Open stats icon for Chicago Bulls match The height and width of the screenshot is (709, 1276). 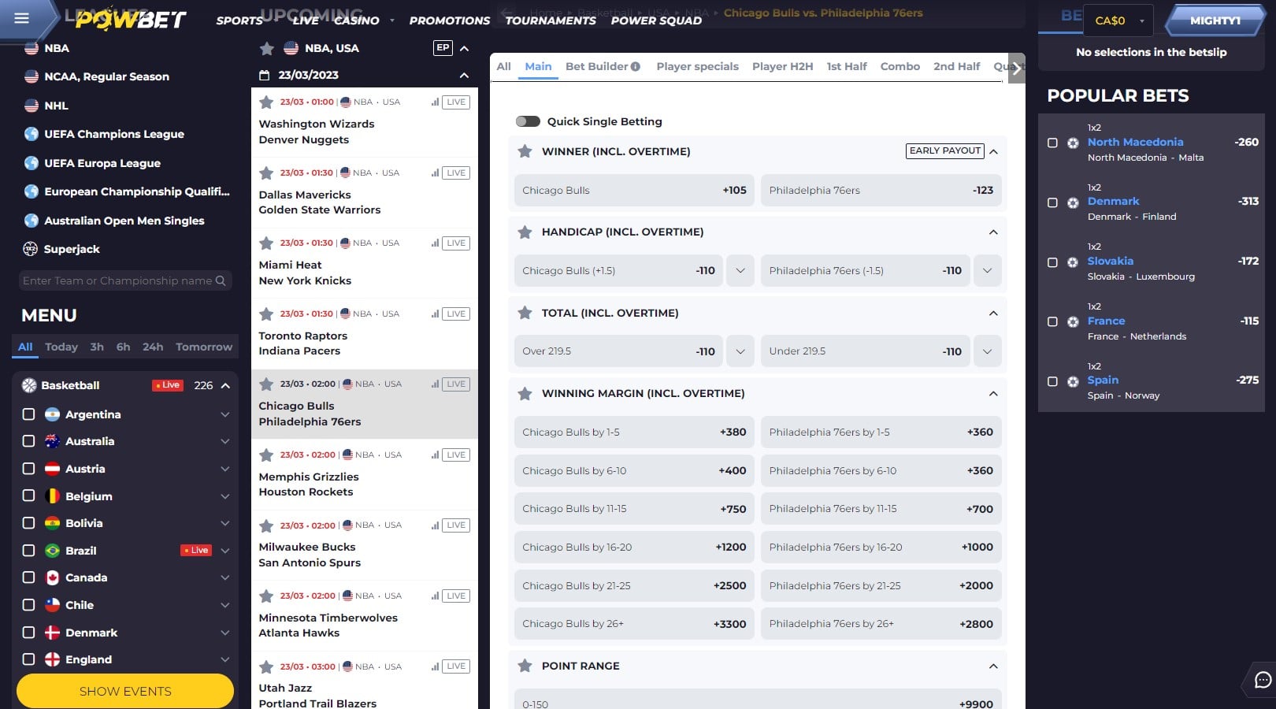click(x=435, y=384)
